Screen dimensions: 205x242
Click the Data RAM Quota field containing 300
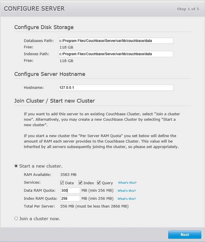(70, 190)
